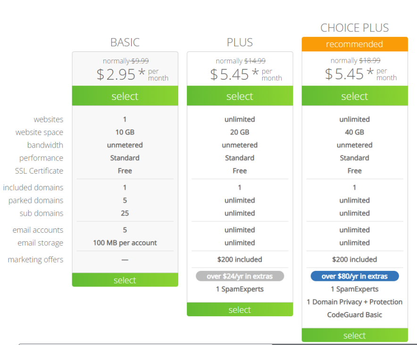417x345 pixels.
Task: Click the CHOICE PLUS plan heading
Action: pos(354,27)
